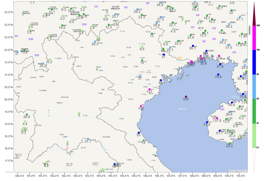Select the light blue marker labeled 25.7
The width and height of the screenshot is (268, 181).
pyautogui.click(x=115, y=14)
